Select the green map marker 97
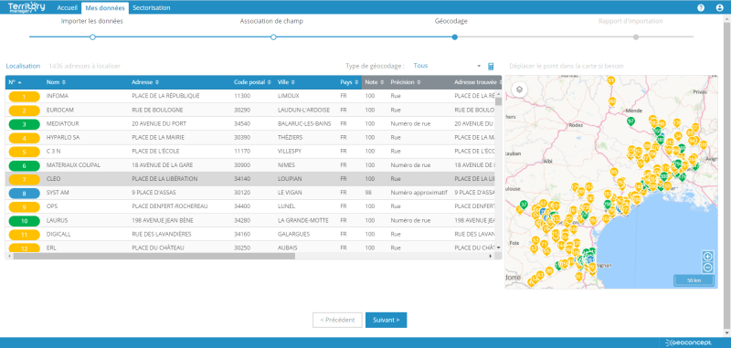The height and width of the screenshot is (348, 731). coord(630,121)
